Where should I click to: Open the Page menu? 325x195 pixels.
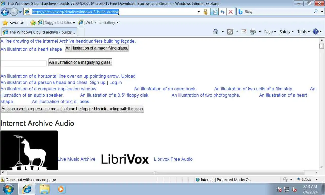coord(270,32)
